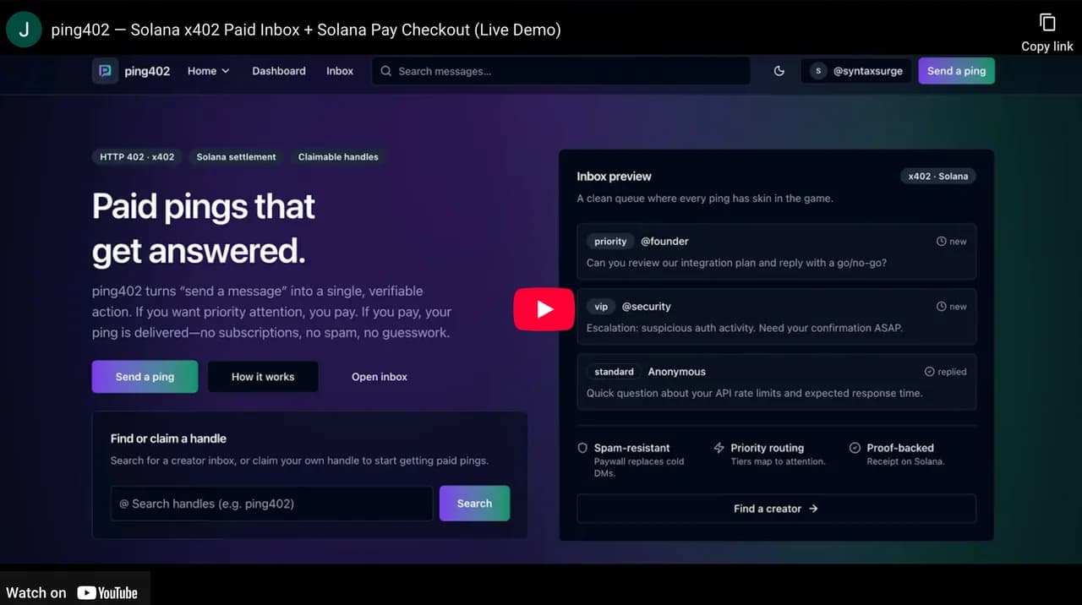This screenshot has height=605, width=1082.
Task: Click the Priority routing lightning icon
Action: coord(719,448)
